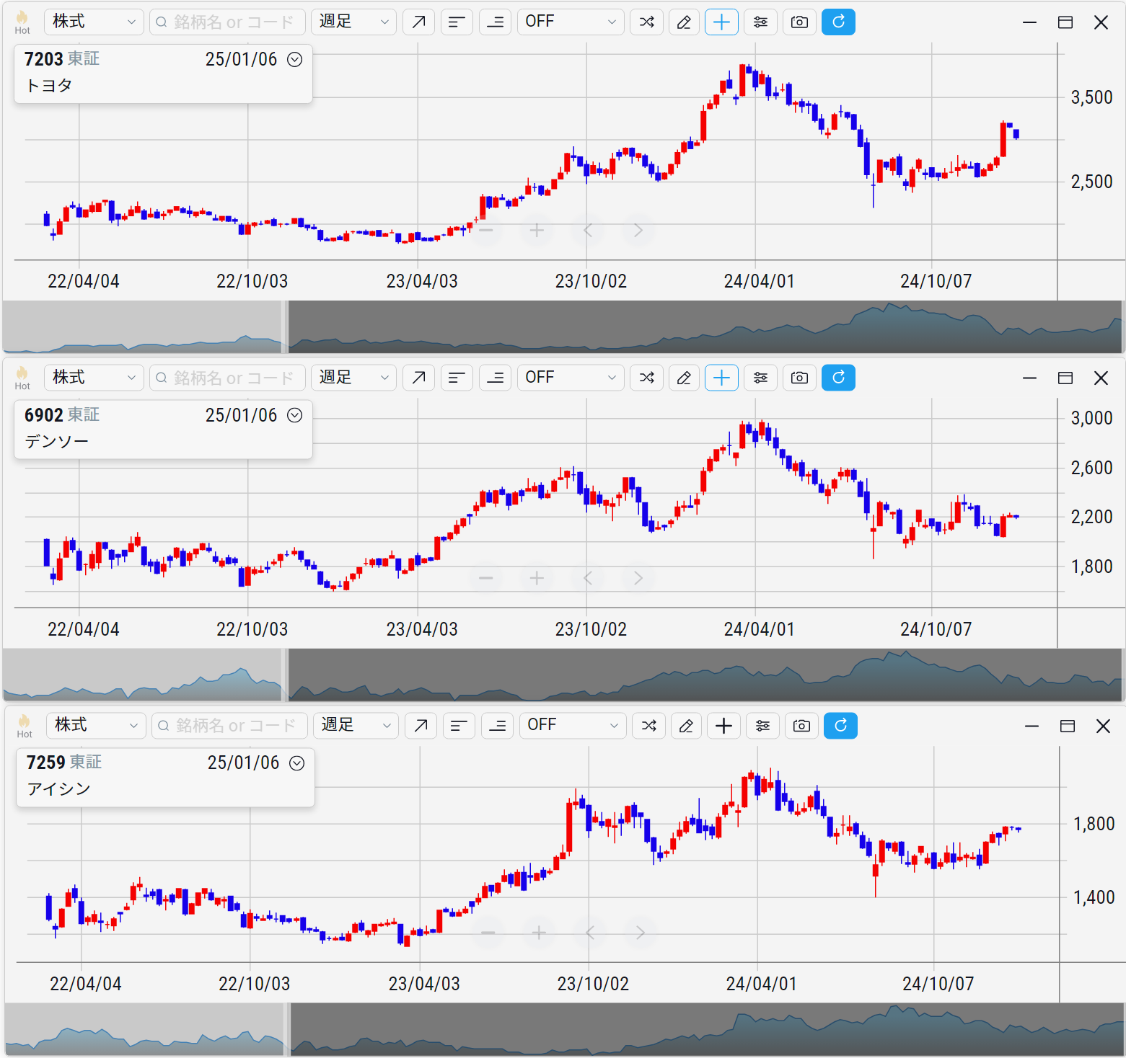Click right-align lines icon in Aisin toolbar

497,725
